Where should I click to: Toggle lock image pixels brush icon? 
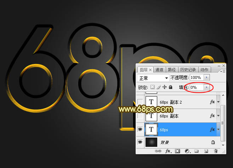click(x=159, y=87)
